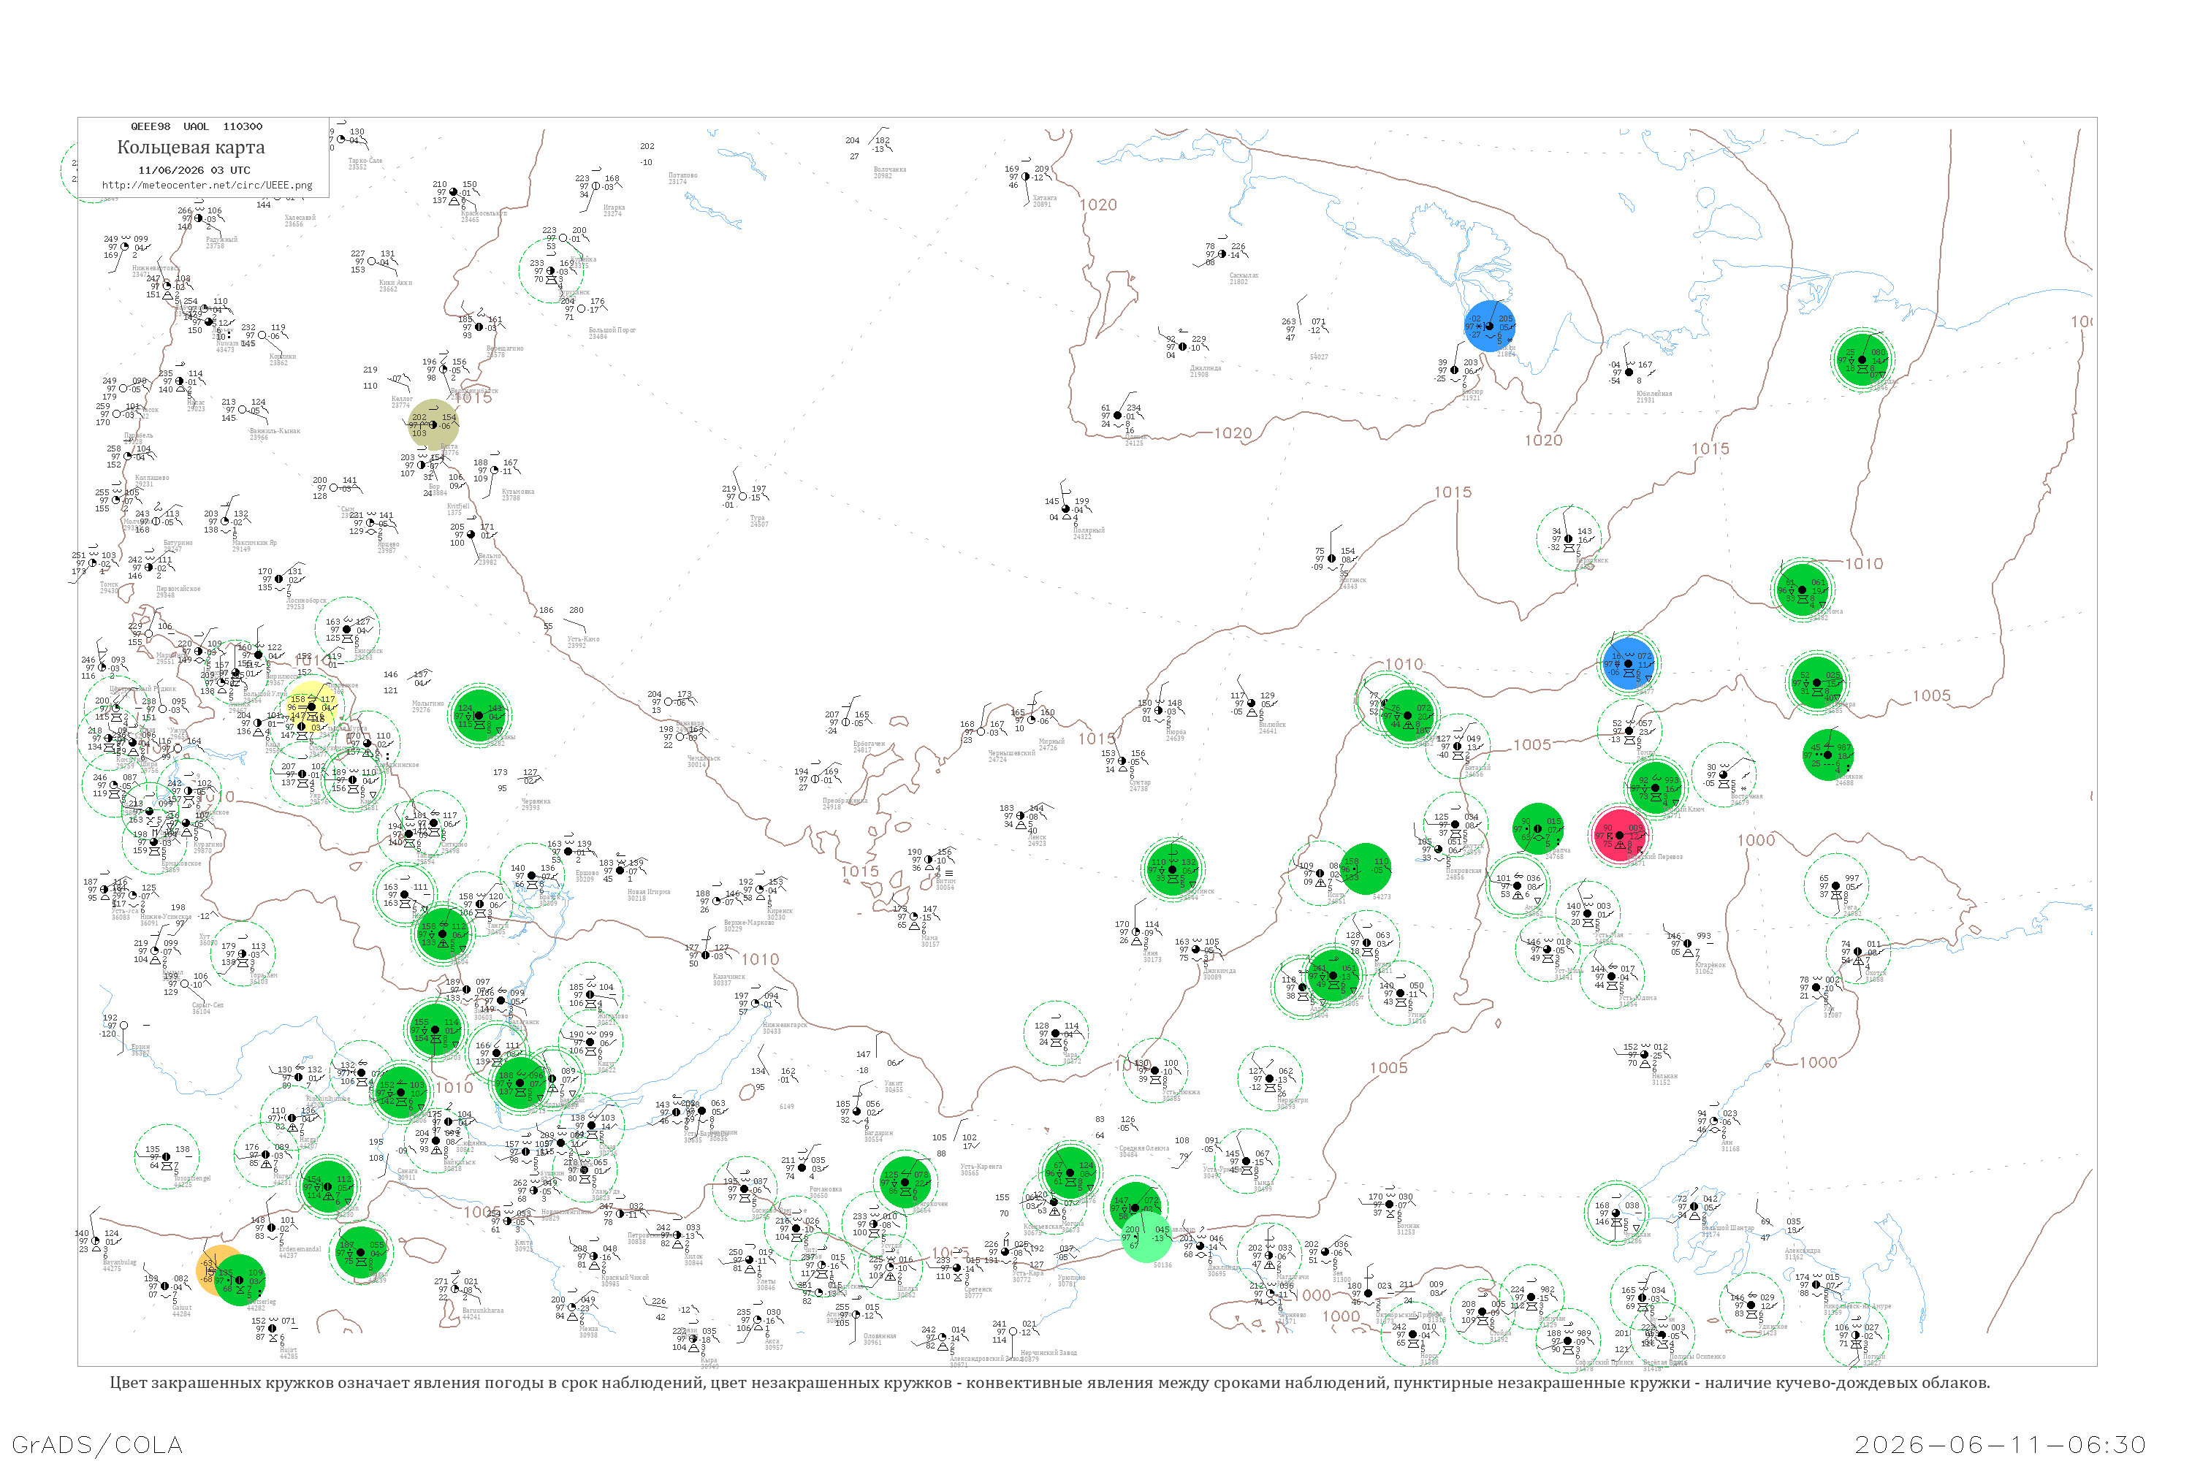
Task: Click the green station circle at Оймякон
Action: point(1827,755)
